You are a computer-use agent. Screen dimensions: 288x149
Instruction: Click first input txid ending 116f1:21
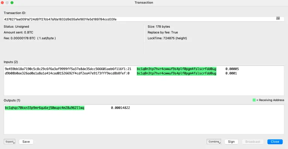tap(68, 69)
